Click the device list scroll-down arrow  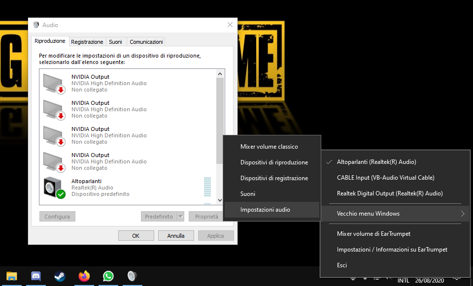[220, 200]
